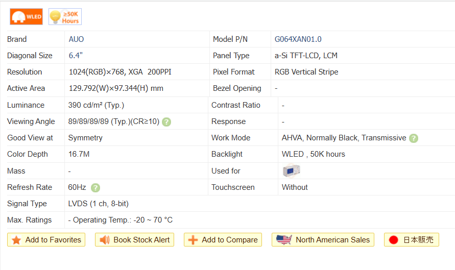Open the G064XAN01.0 model link

(x=298, y=39)
